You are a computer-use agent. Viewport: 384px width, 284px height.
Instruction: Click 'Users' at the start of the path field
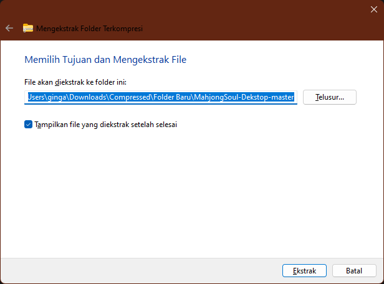(x=36, y=97)
